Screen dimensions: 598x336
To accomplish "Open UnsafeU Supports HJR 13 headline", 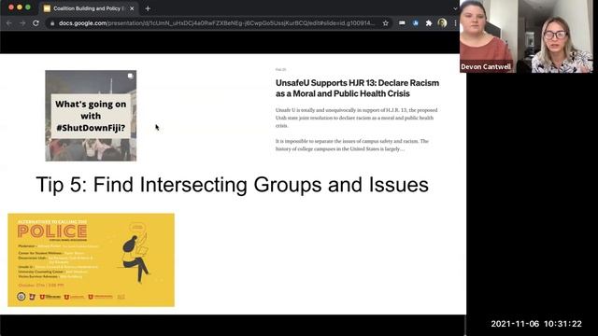I will 357,88.
